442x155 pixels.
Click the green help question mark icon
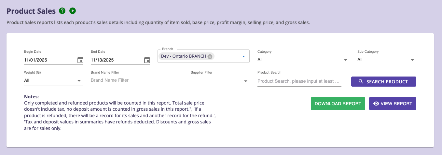pyautogui.click(x=62, y=11)
